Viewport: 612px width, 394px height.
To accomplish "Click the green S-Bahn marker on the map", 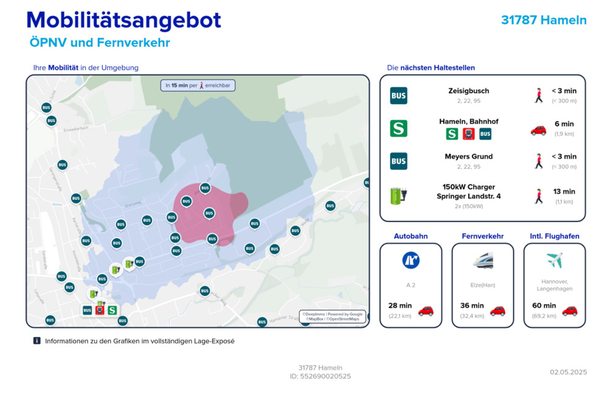I will click(112, 310).
